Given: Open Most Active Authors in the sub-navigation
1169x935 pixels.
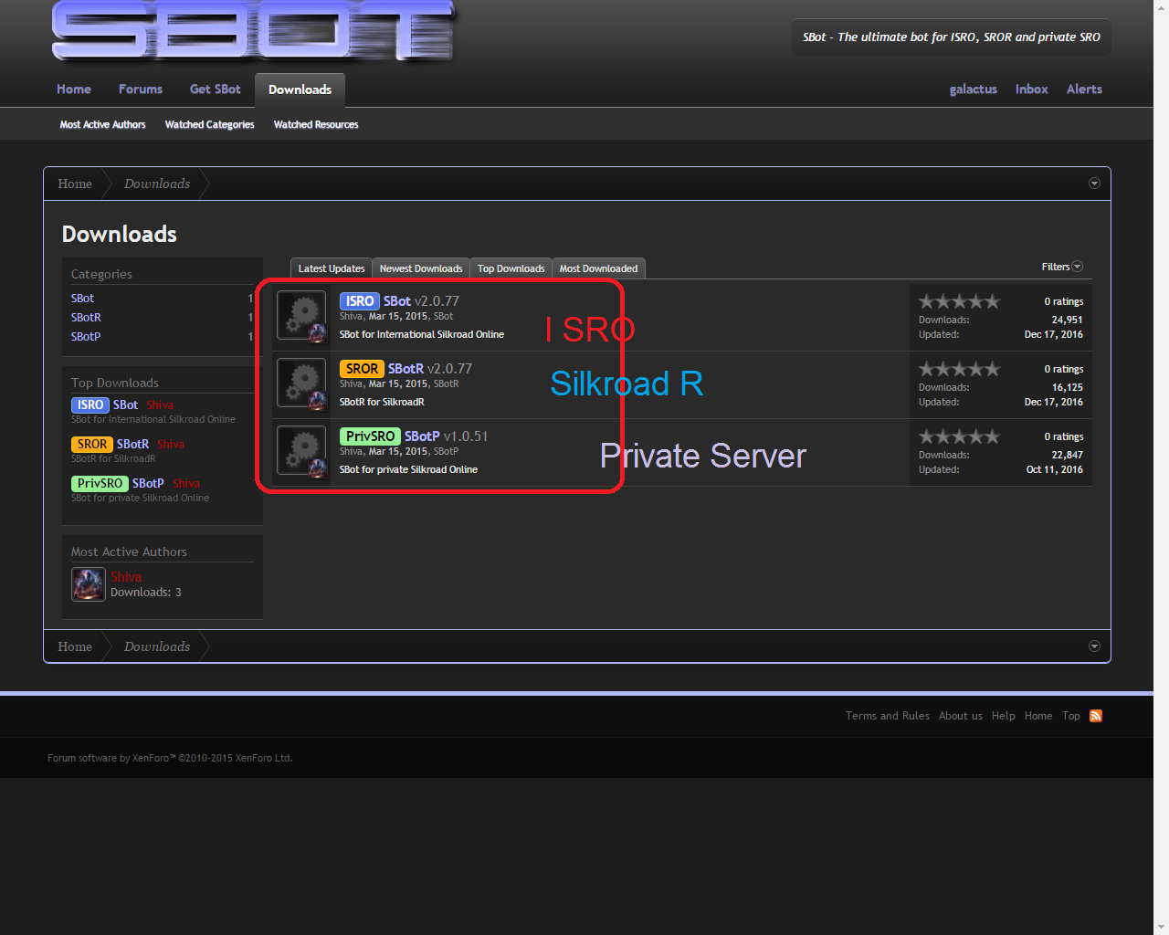Looking at the screenshot, I should point(102,124).
